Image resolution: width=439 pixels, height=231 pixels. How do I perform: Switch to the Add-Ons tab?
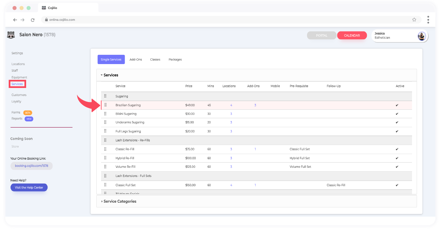pos(136,60)
